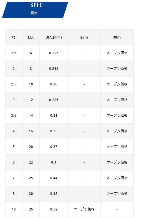Select the 0.205 diameter cell
The width and height of the screenshot is (141, 218).
click(x=54, y=53)
